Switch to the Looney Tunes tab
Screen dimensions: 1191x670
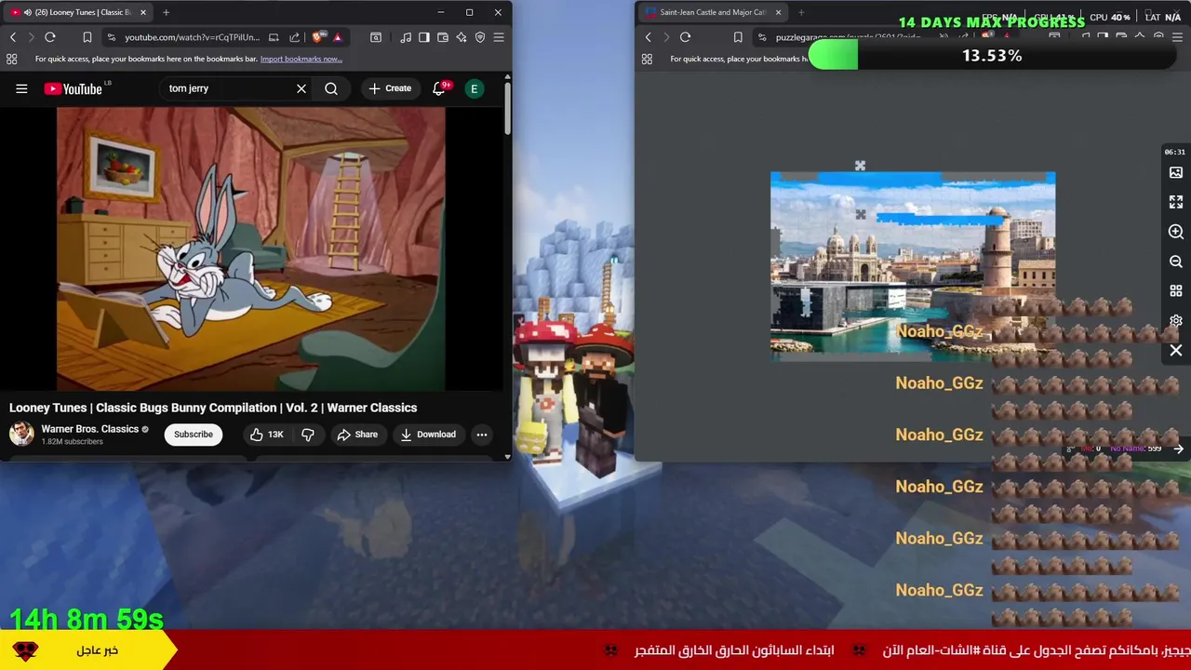(x=78, y=12)
